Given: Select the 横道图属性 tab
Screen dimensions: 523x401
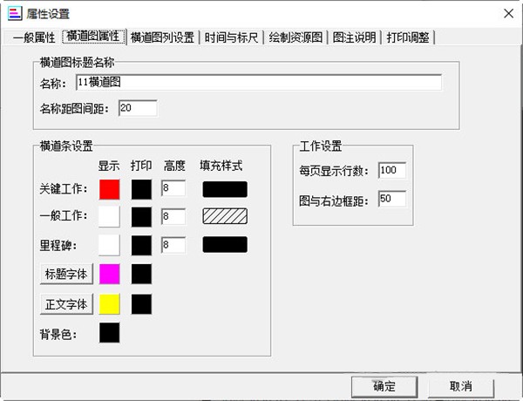Looking at the screenshot, I should pyautogui.click(x=93, y=36).
